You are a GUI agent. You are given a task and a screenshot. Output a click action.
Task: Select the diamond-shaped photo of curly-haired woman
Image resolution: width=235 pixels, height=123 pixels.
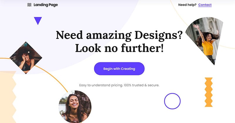tap(26, 58)
